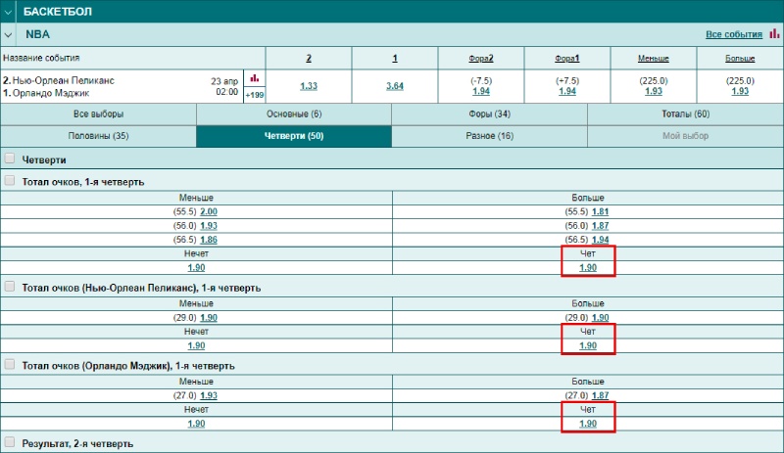Screen dimensions: 784x453
Task: Pick Больше (29.0) odds 1.90 for Пеликанс
Action: pyautogui.click(x=600, y=318)
